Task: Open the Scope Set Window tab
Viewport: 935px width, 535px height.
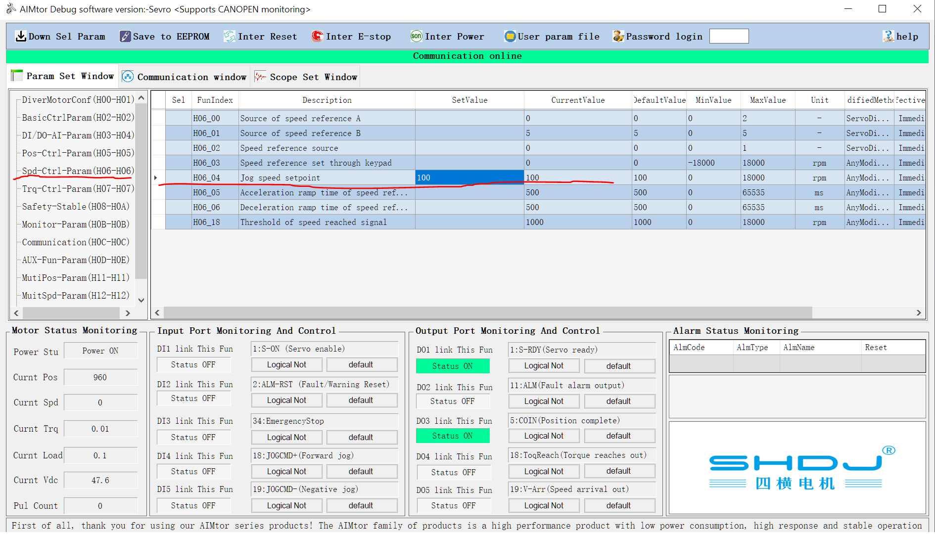Action: [x=306, y=77]
